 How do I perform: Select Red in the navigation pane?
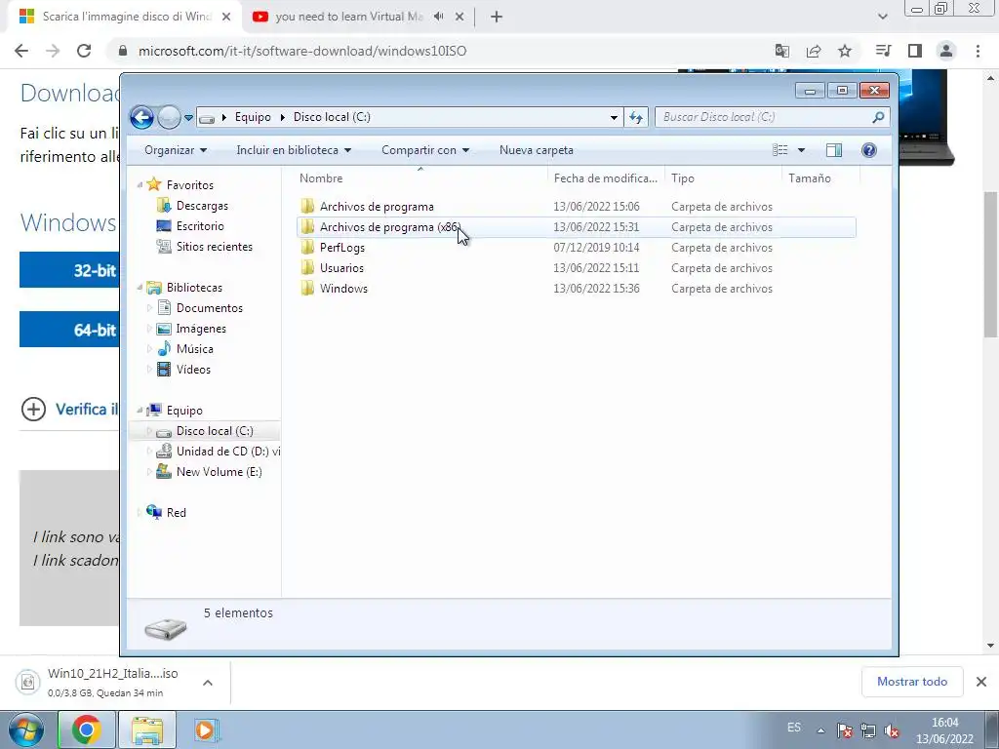[176, 513]
